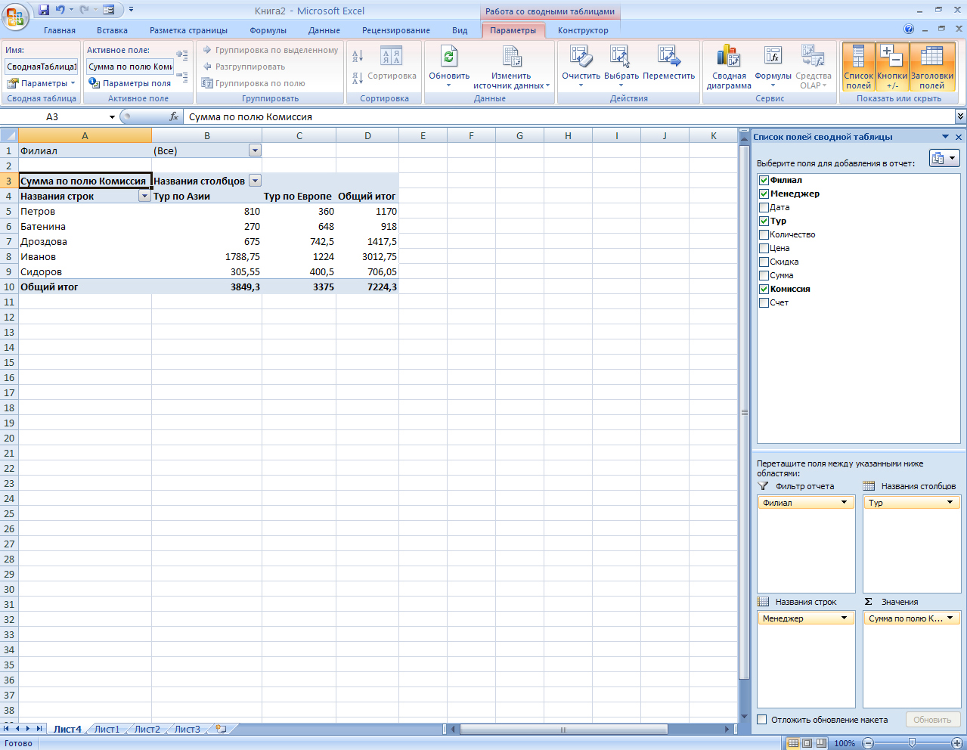The height and width of the screenshot is (750, 967).
Task: Click Группировка по полю
Action: coord(253,83)
